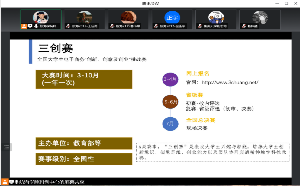Expand the left-edge sidebar list panel

click(x=7, y=147)
